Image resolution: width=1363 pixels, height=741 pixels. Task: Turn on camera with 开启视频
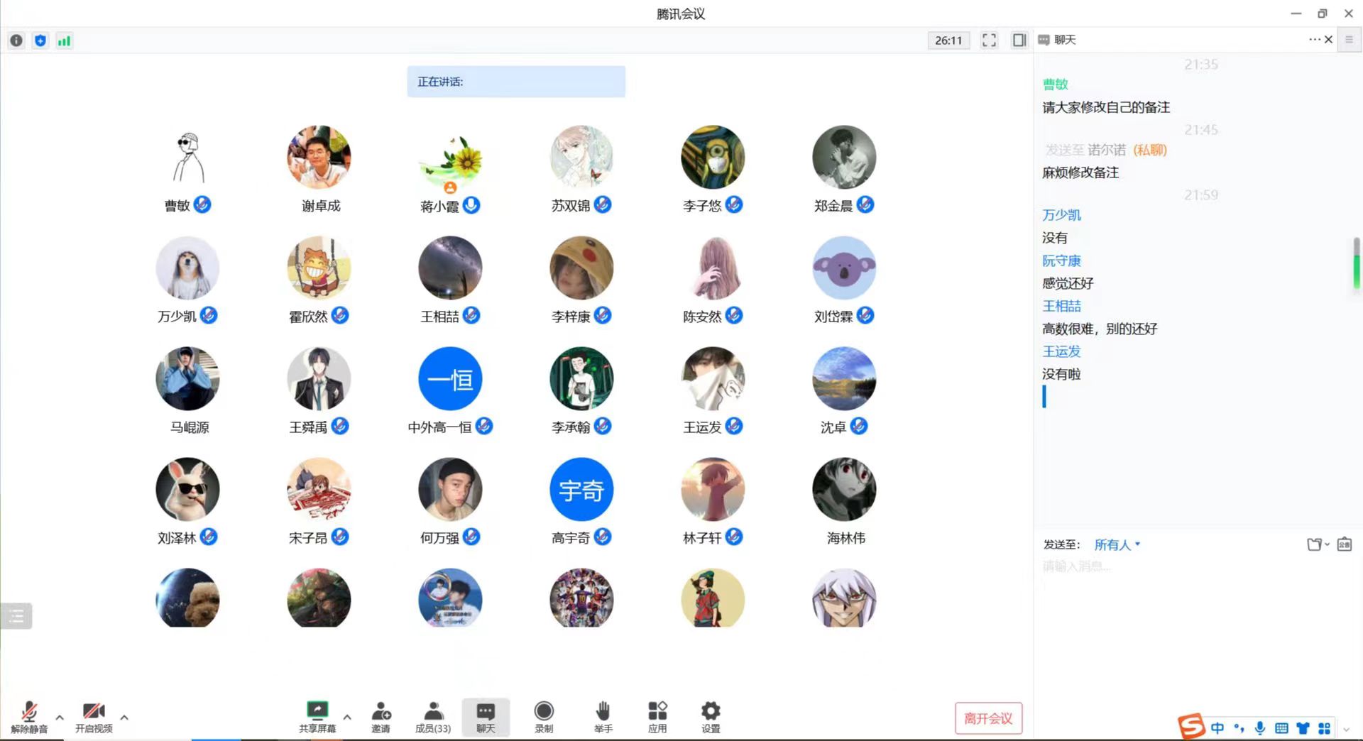click(94, 715)
